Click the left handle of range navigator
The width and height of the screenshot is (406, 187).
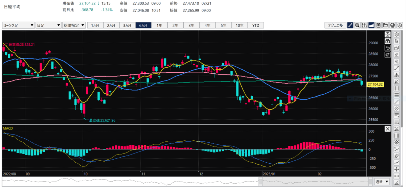coord(260,182)
